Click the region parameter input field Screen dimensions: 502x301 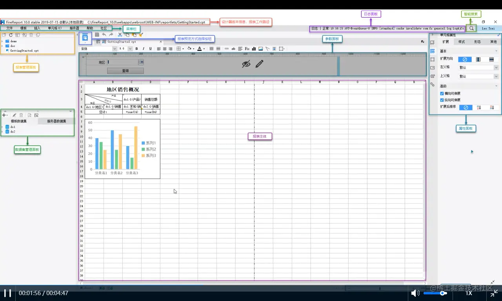tap(123, 62)
